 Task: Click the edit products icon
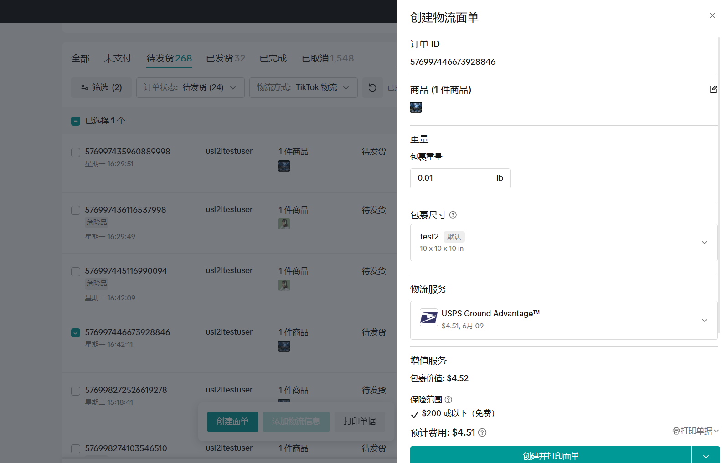coord(713,89)
